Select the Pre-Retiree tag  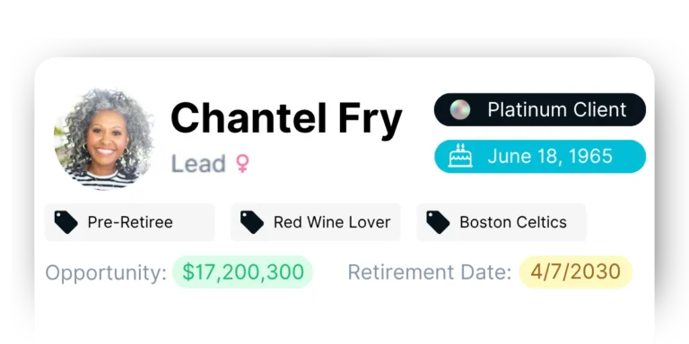click(x=129, y=222)
